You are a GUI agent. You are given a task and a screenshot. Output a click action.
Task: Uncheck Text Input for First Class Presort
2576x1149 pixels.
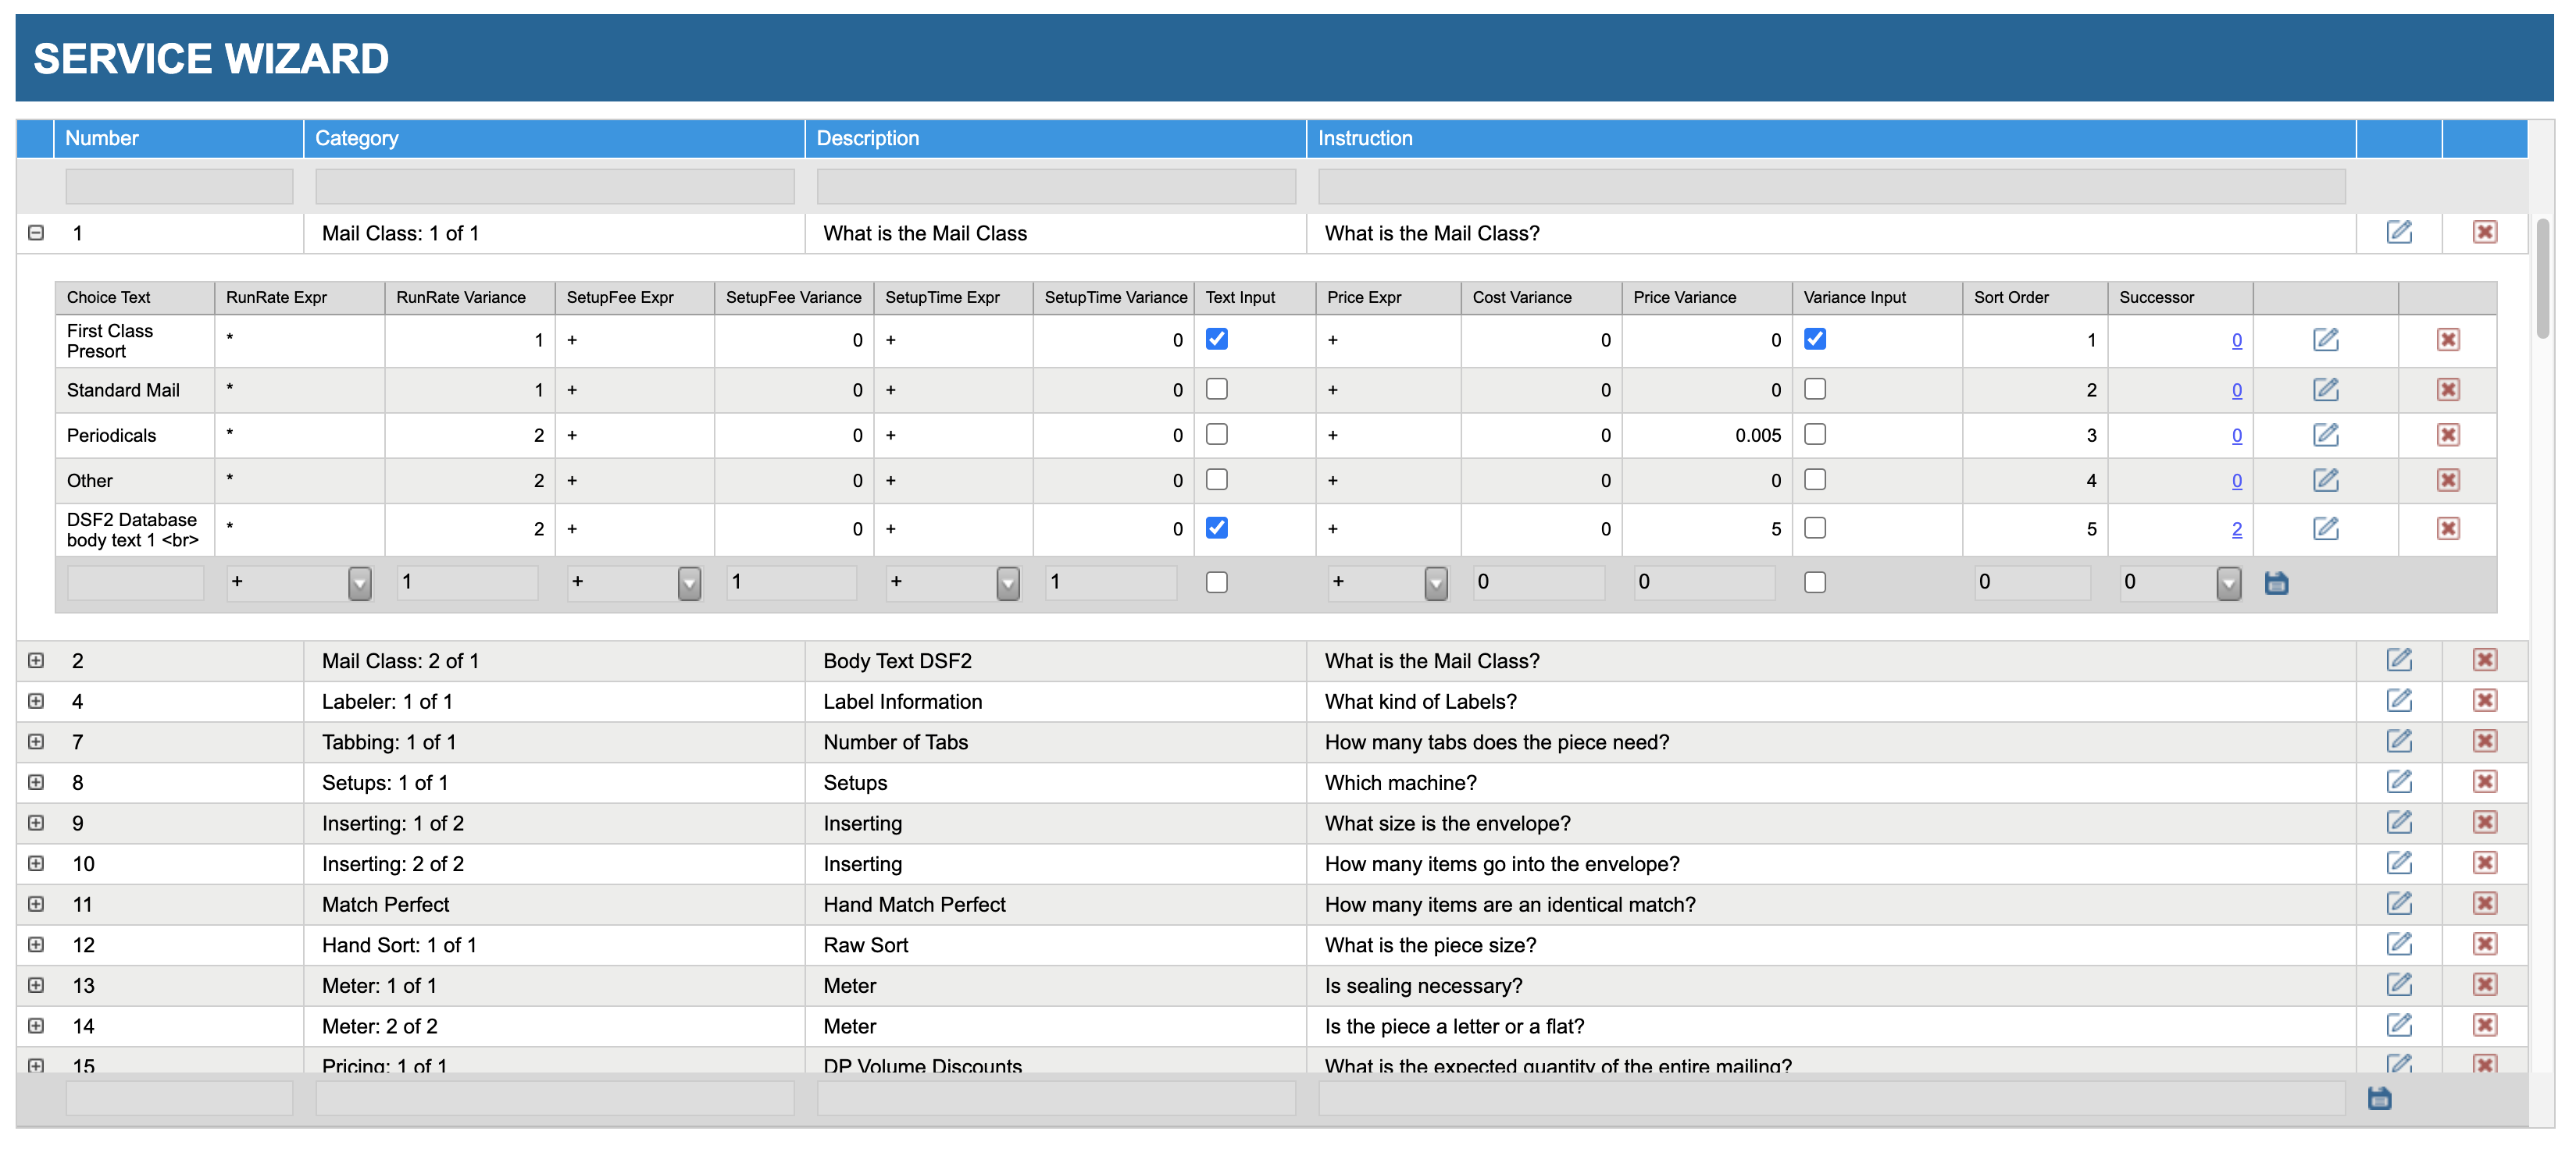tap(1217, 339)
